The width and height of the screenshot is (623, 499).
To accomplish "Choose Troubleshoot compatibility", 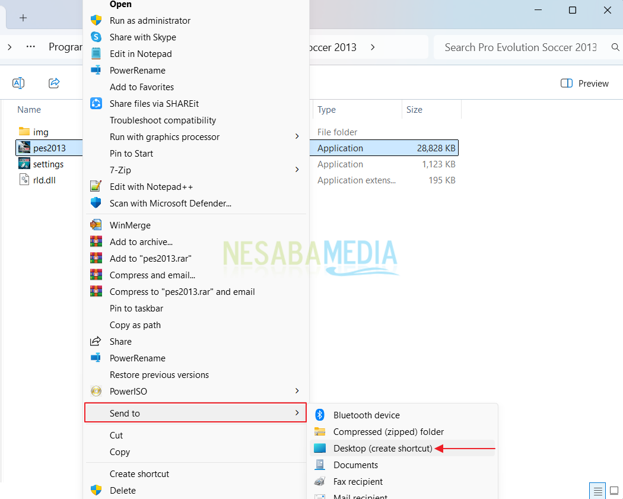I will click(163, 120).
